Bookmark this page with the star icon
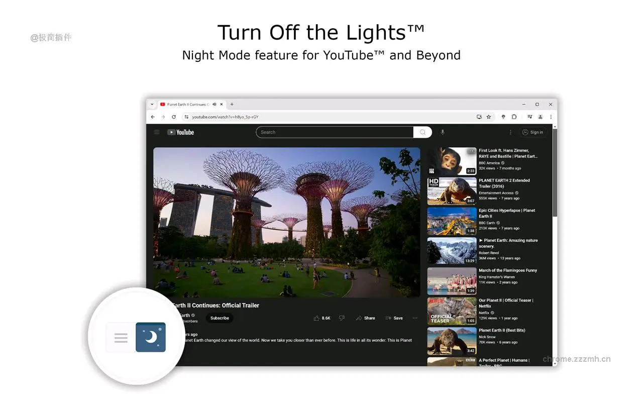The height and width of the screenshot is (402, 643). click(x=489, y=117)
